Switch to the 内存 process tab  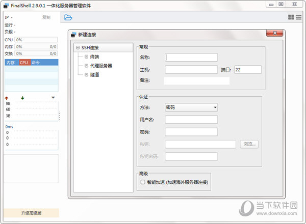pyautogui.click(x=11, y=63)
